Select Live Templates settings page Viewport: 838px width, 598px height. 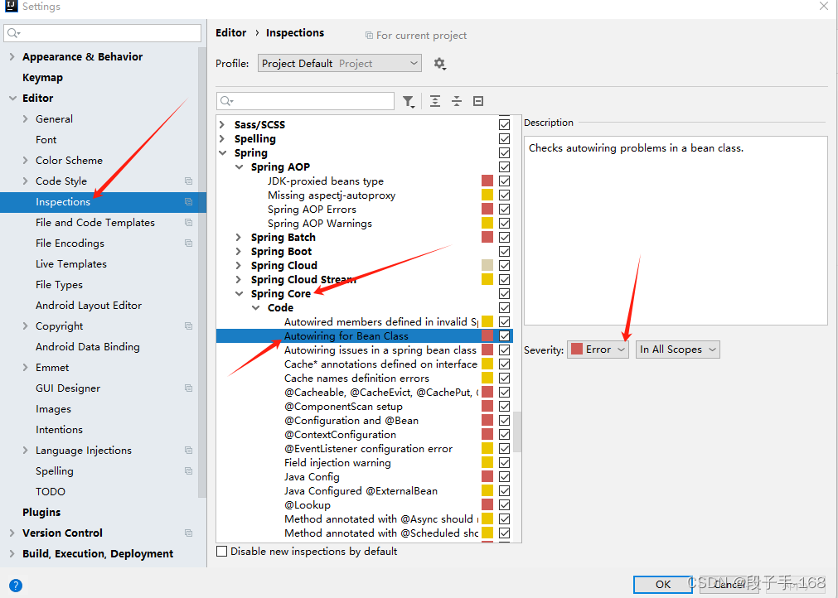click(71, 263)
